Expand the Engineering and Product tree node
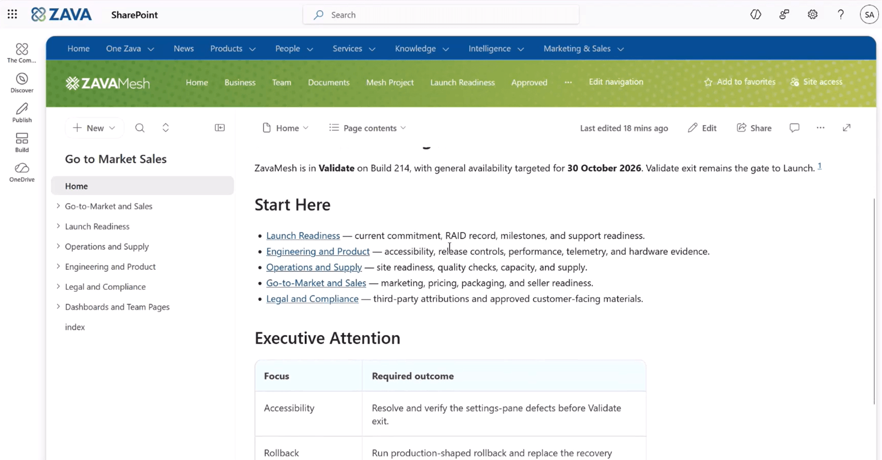Screen dimensions: 882x460 pos(58,266)
